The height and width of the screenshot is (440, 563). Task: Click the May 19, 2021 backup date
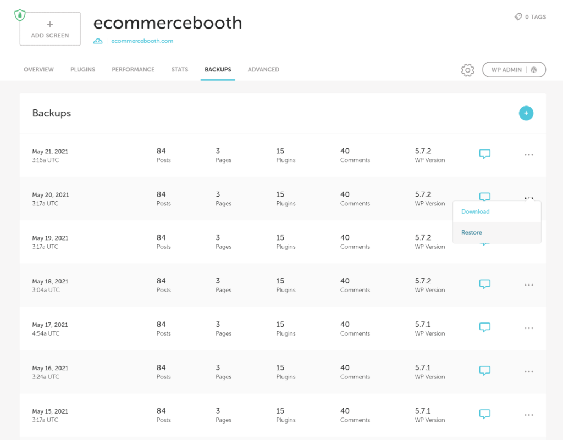(x=50, y=238)
